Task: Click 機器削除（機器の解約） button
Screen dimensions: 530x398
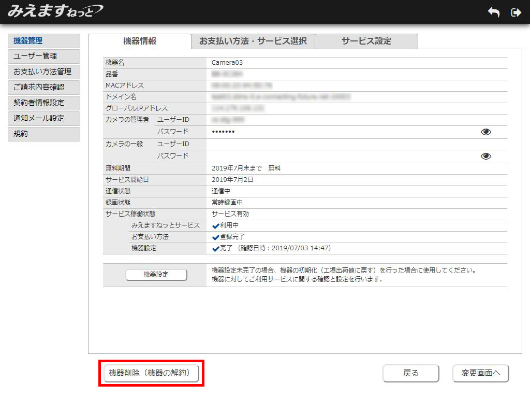Action: pyautogui.click(x=152, y=373)
